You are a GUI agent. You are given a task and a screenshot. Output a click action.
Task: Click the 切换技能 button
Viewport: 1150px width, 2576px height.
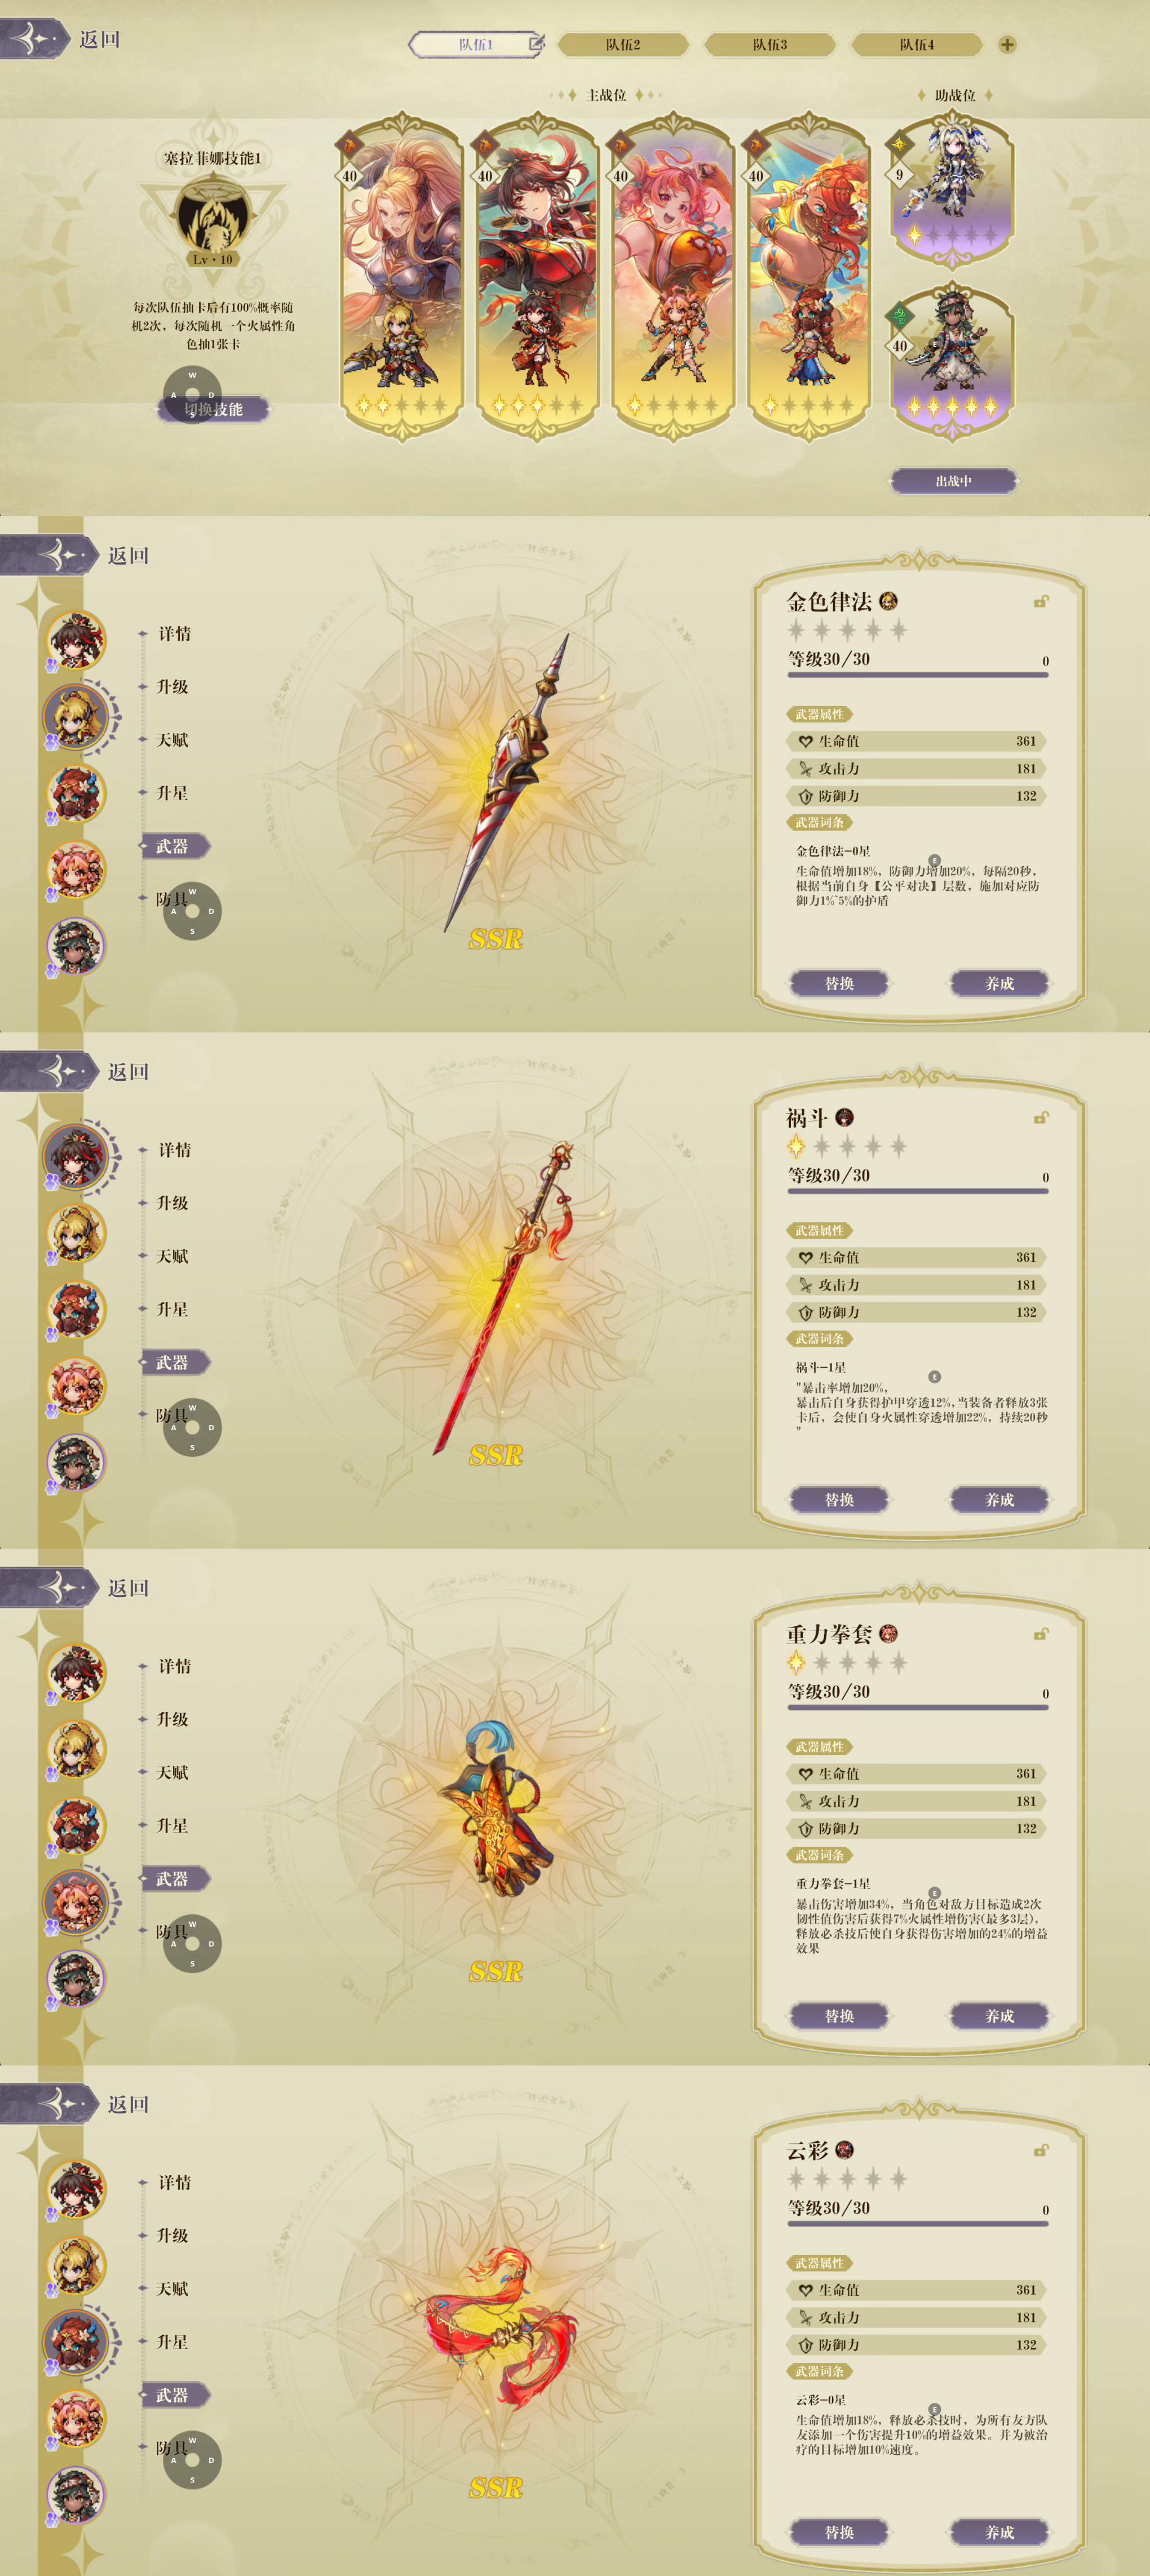click(x=213, y=409)
